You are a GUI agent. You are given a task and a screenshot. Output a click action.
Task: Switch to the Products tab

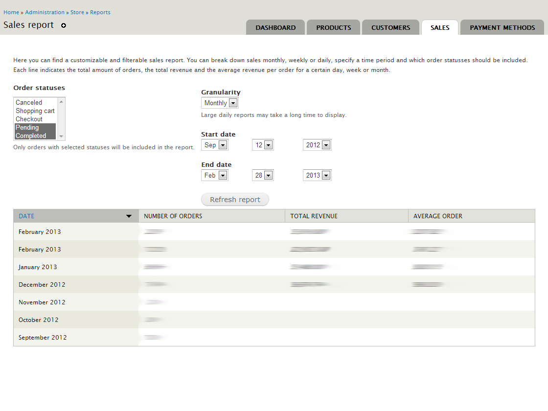[333, 28]
